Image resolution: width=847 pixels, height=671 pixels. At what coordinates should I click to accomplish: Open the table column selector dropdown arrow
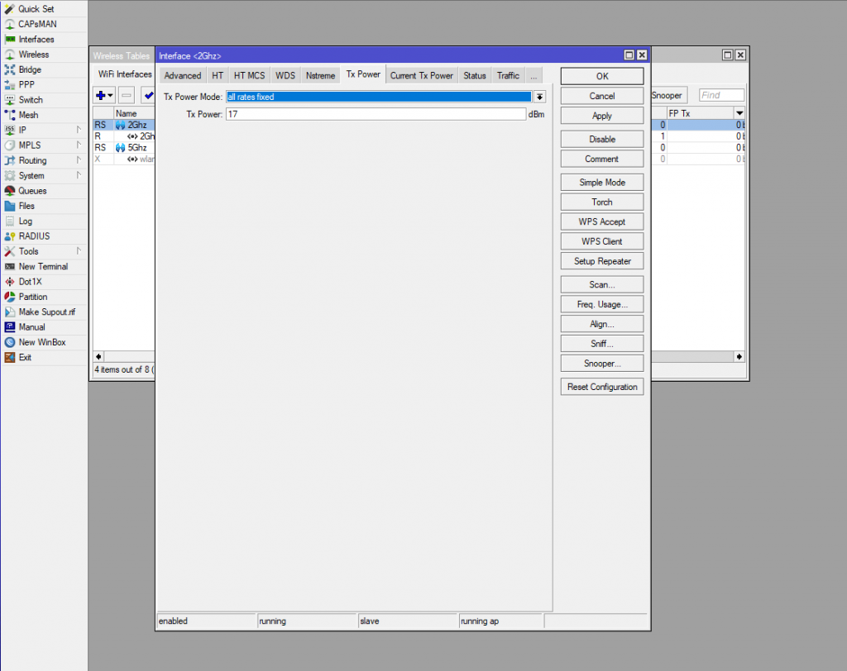click(739, 113)
